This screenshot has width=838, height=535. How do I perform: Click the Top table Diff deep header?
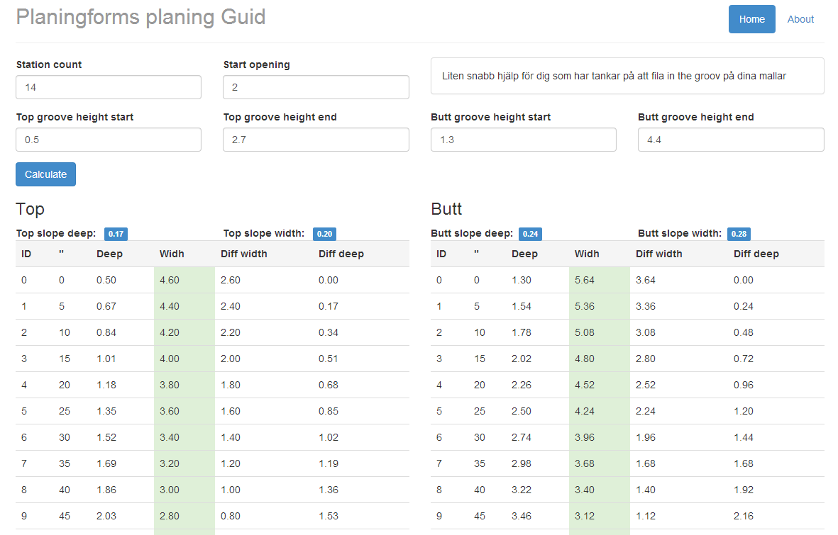(x=341, y=254)
